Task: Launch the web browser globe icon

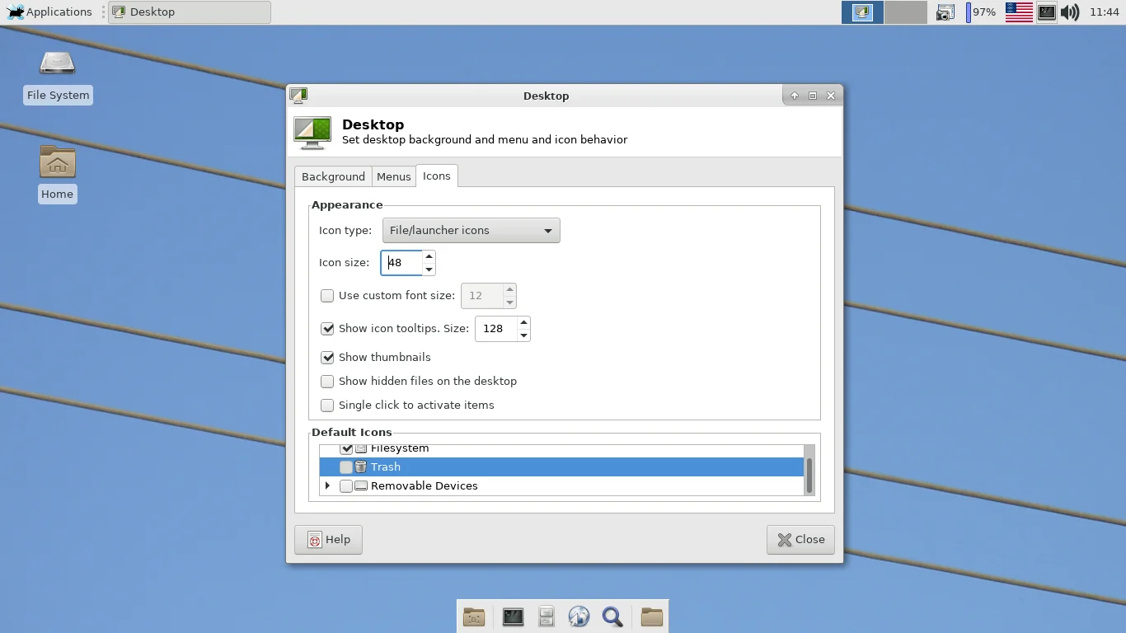Action: (579, 617)
